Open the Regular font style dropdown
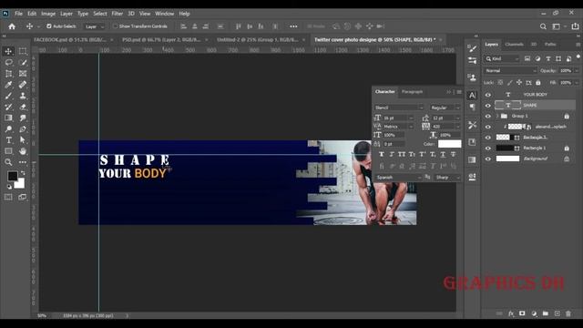This screenshot has height=328, width=583. [445, 108]
